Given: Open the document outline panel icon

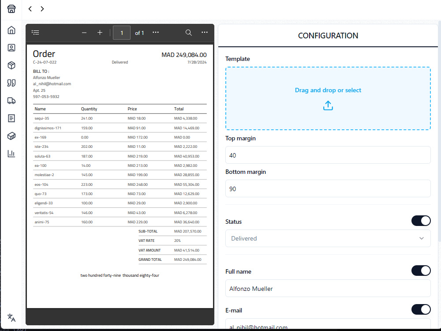Looking at the screenshot, I should point(35,32).
